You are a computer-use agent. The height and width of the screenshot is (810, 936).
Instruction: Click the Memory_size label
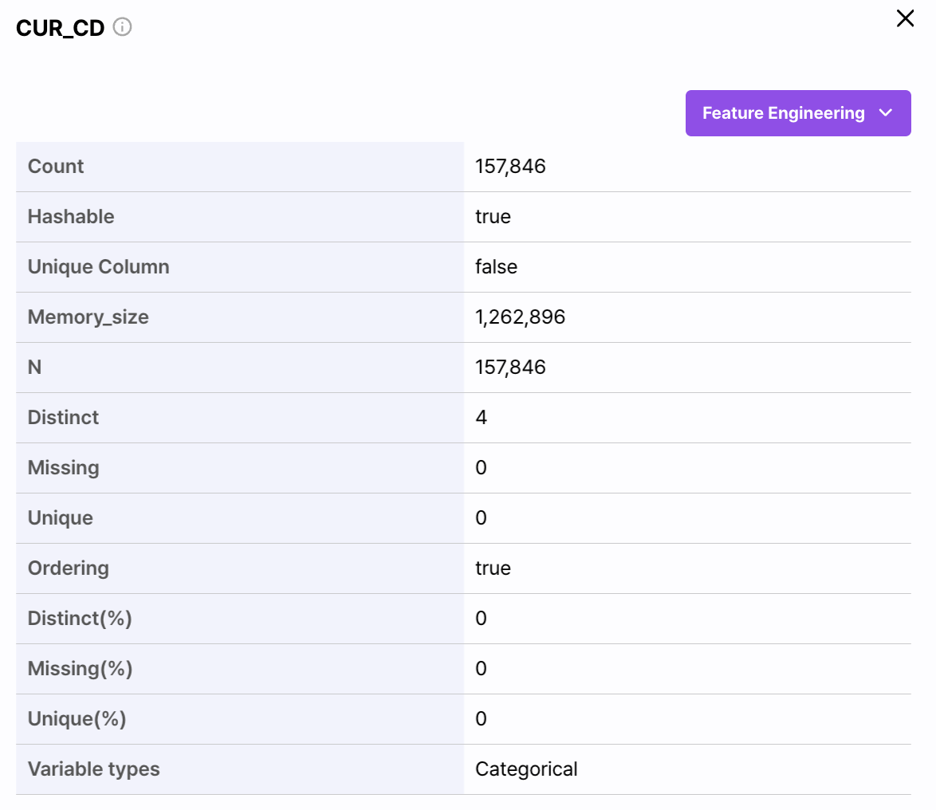[88, 317]
